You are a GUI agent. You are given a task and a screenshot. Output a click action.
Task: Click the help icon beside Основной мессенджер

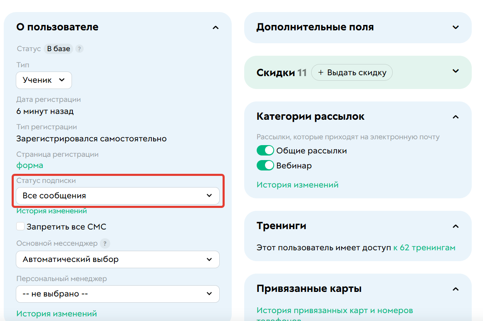click(105, 243)
